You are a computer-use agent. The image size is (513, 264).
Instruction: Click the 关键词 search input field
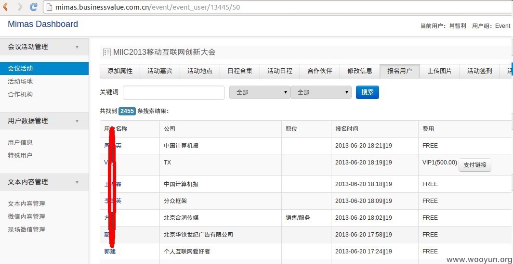[x=173, y=92]
